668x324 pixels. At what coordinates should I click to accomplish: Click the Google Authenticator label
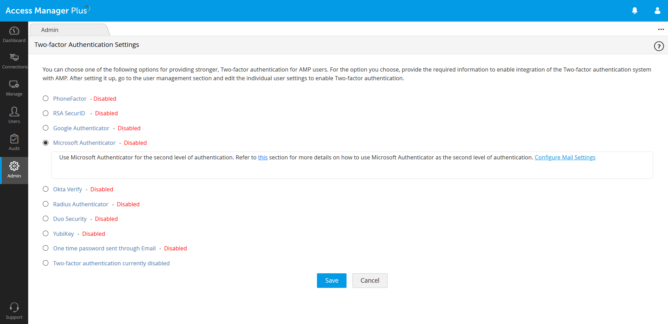tap(81, 128)
